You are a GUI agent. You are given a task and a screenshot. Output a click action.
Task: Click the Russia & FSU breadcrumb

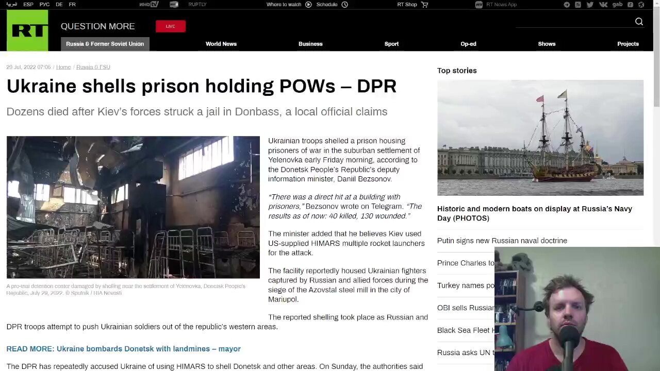click(x=93, y=67)
